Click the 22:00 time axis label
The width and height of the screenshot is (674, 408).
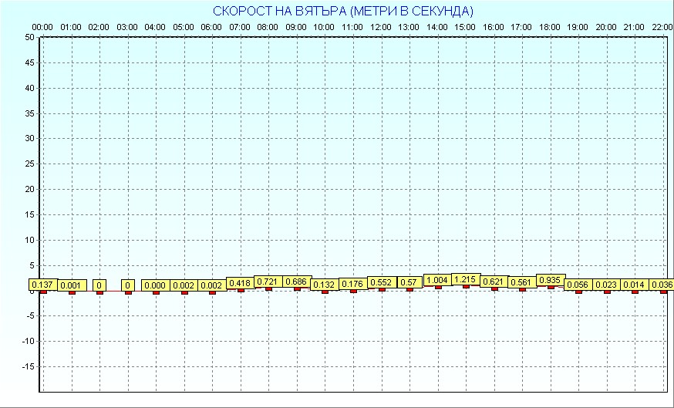(662, 27)
